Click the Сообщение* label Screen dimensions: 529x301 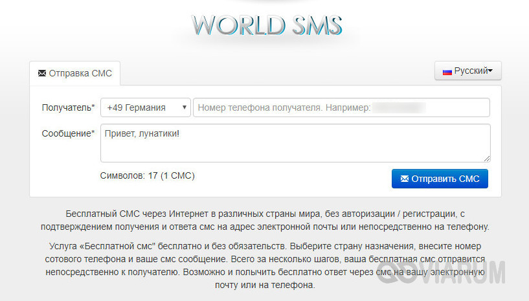coord(68,133)
